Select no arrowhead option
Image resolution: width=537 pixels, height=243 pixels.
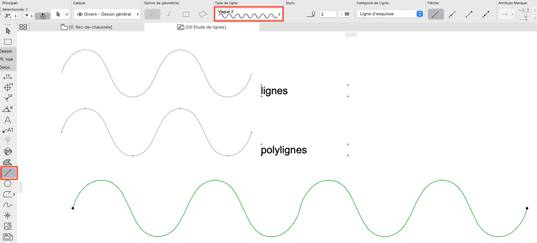[436, 14]
